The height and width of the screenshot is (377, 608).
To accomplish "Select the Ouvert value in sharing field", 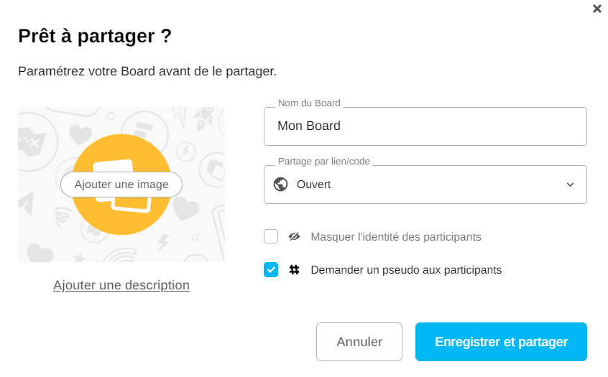I will pos(314,185).
